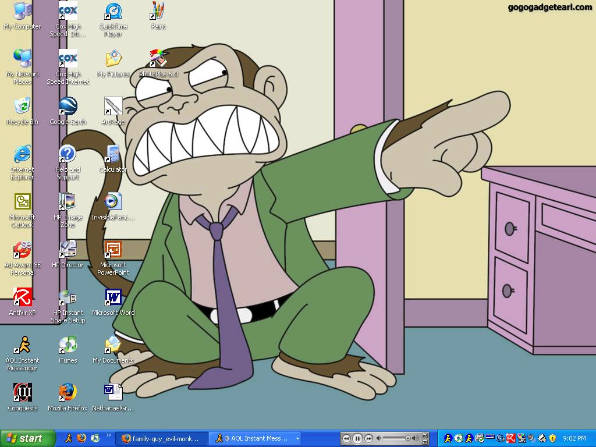The width and height of the screenshot is (596, 447).
Task: Open Microsoft Outlook icon
Action: point(22,211)
